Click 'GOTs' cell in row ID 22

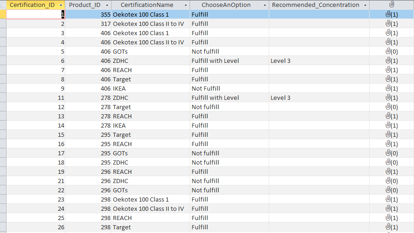point(150,190)
